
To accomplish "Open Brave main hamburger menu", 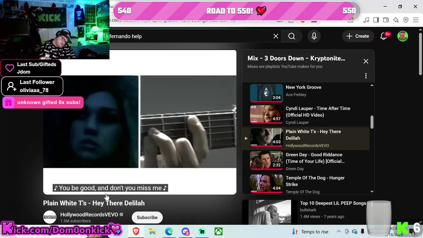I will (x=416, y=20).
